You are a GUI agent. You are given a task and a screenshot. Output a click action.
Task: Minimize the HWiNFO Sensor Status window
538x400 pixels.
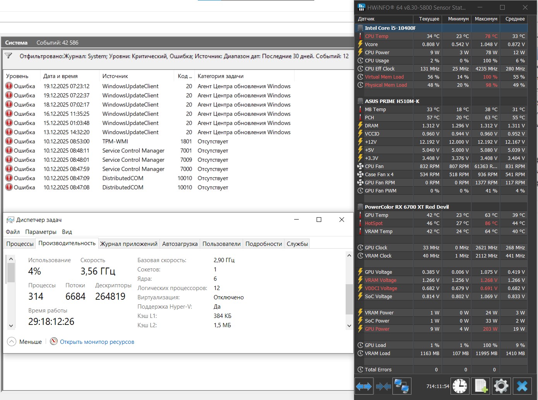480,7
